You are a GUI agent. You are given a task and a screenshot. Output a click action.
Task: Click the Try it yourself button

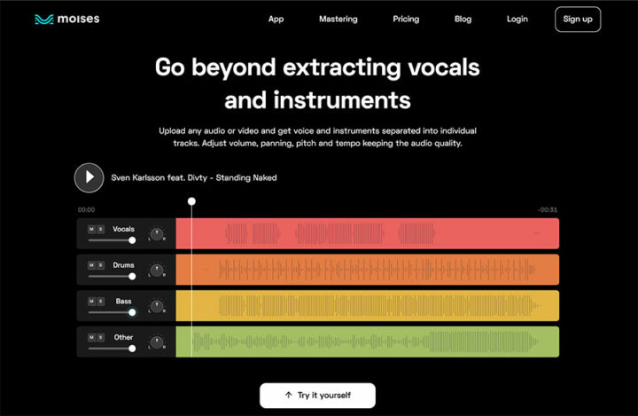pos(317,395)
